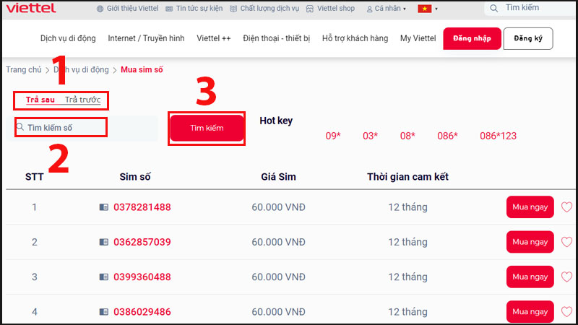Image resolution: width=578 pixels, height=325 pixels.
Task: Click the Đăng ký button
Action: (528, 38)
